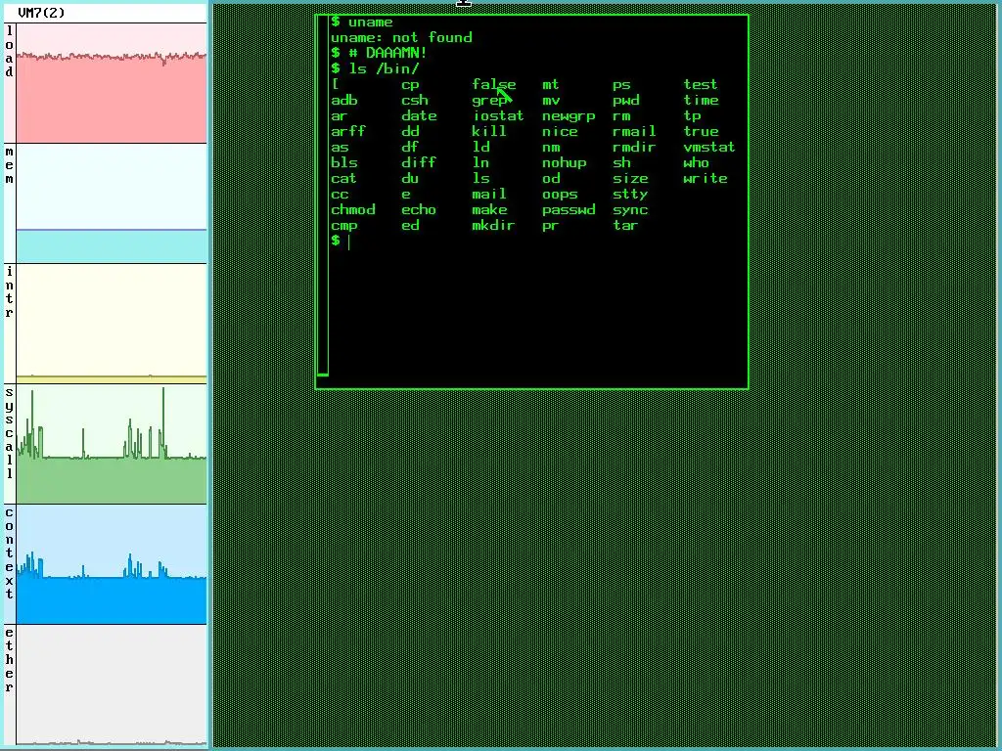This screenshot has height=751, width=1002.
Task: Click the 'tar' file name
Action: (x=625, y=226)
